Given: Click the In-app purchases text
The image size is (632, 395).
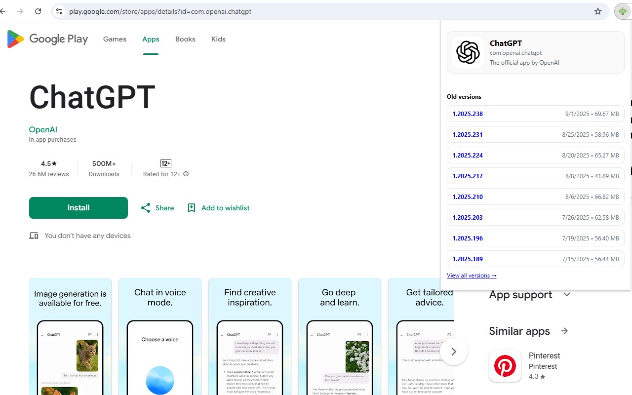Looking at the screenshot, I should click(x=52, y=140).
